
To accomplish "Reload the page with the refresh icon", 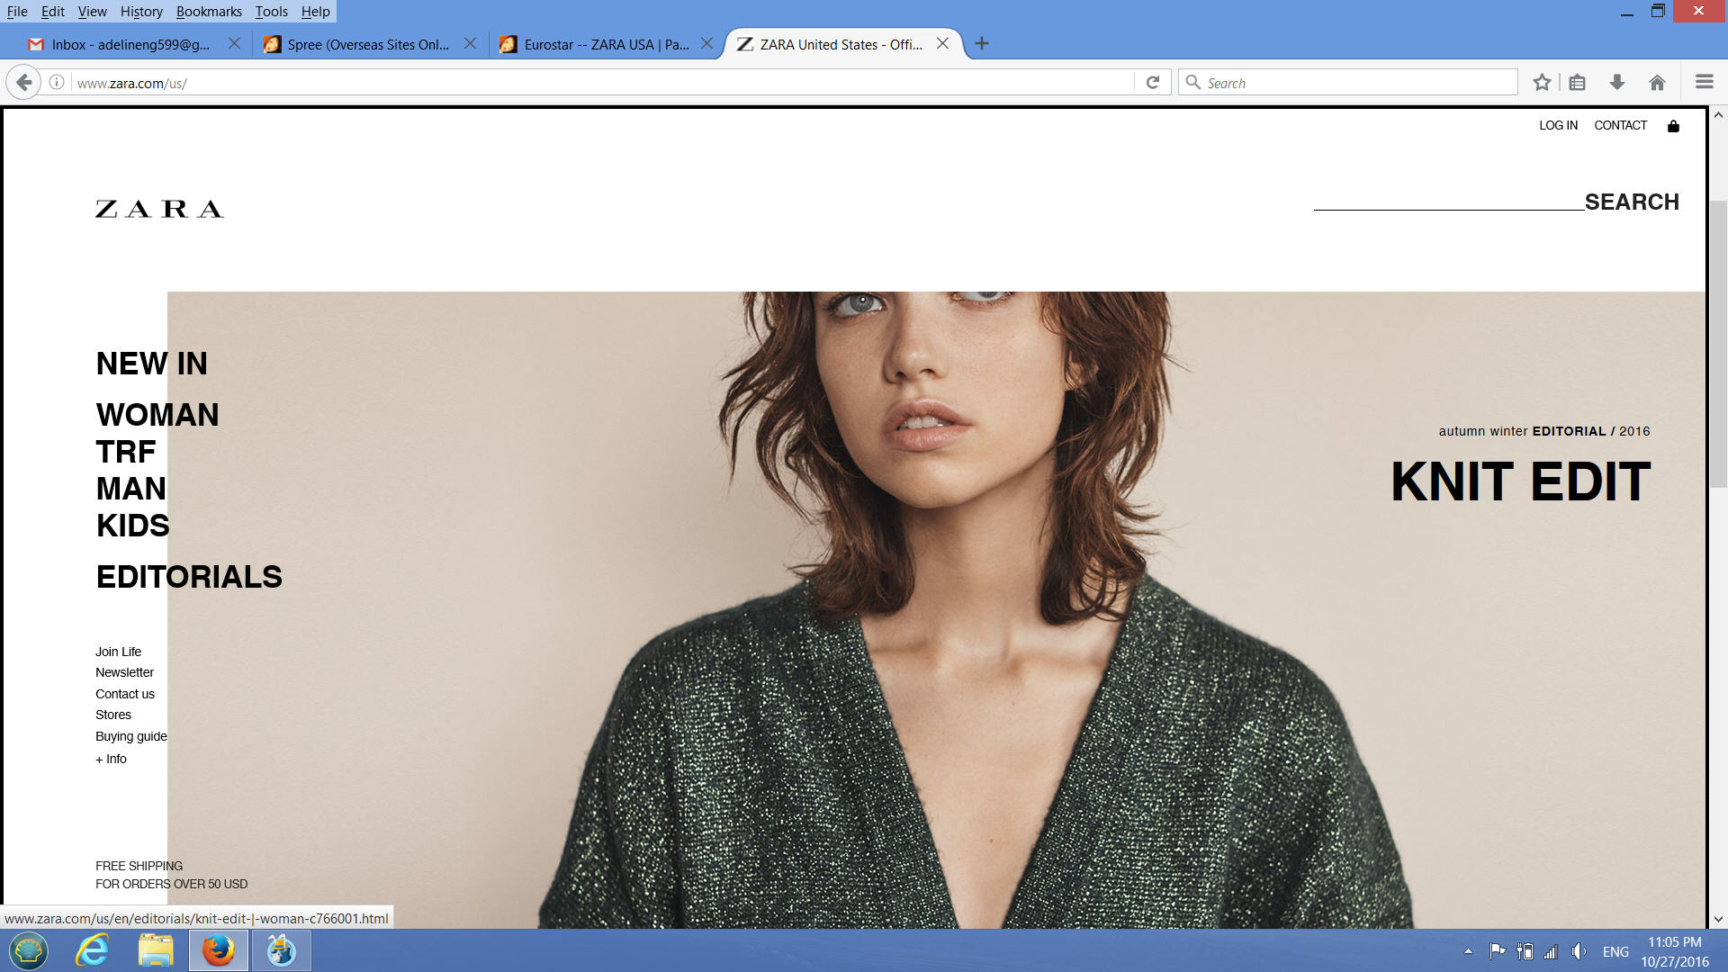I will click(x=1152, y=83).
